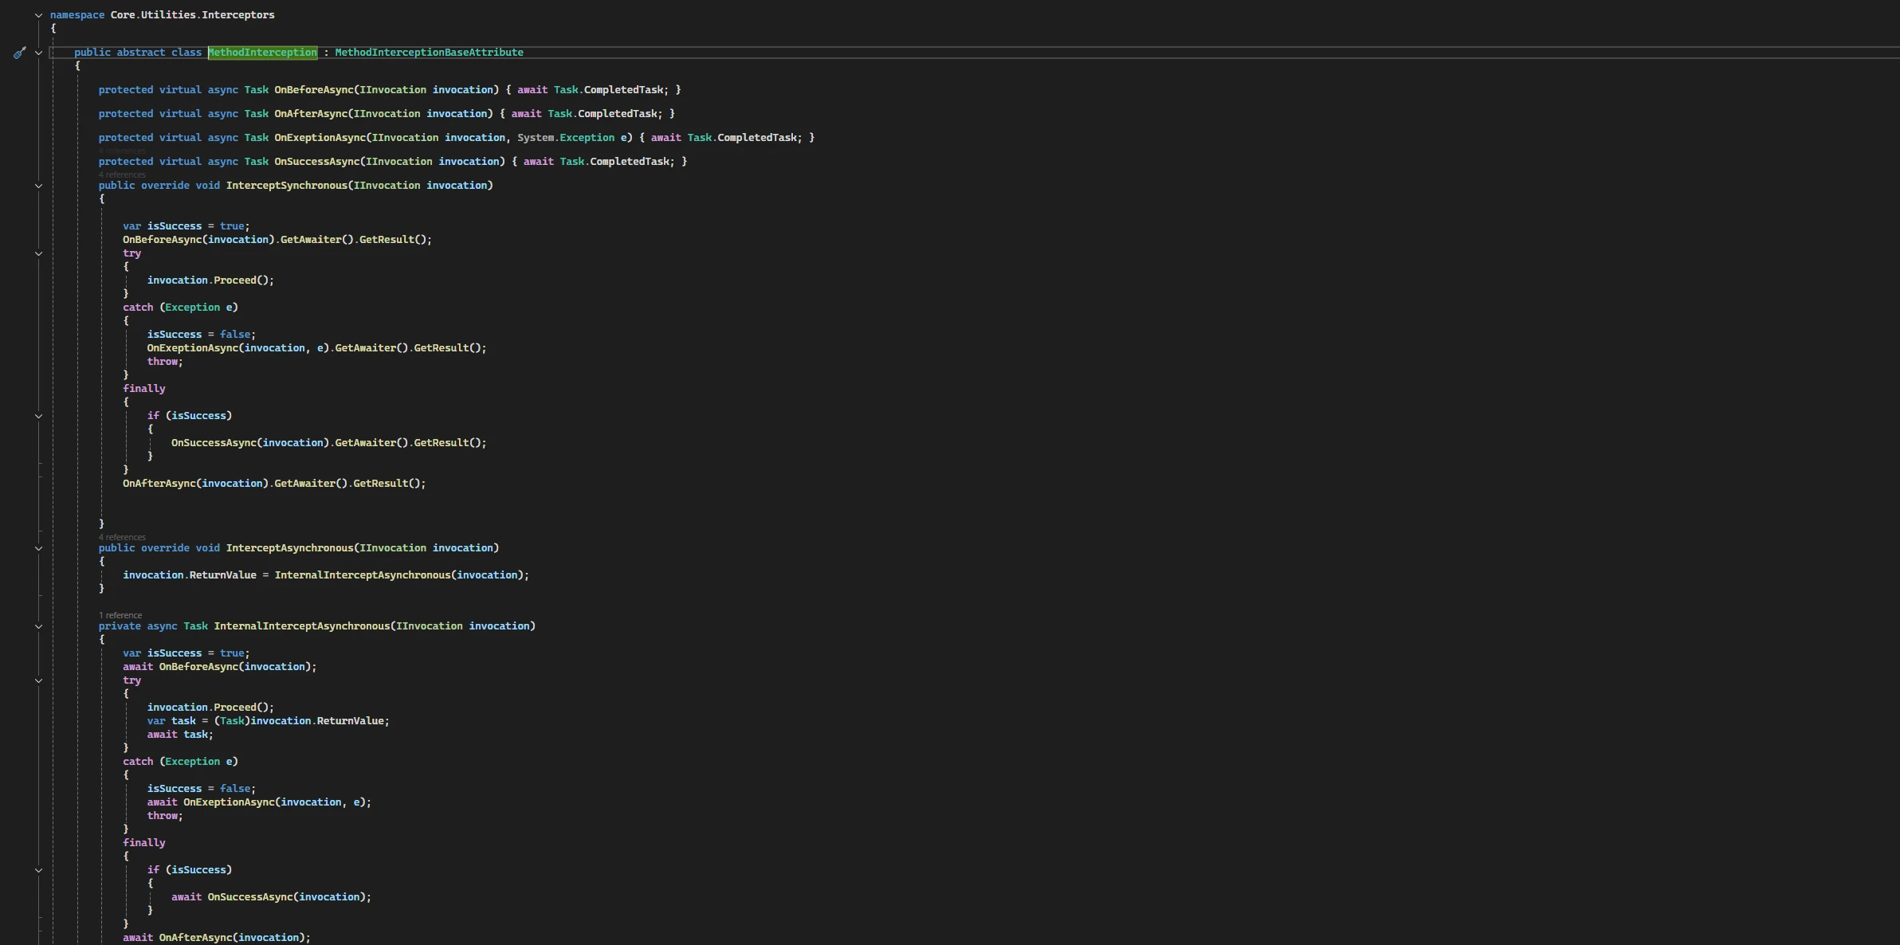Collapse try block inside InternalInterceptAsynchronous method

coord(38,680)
